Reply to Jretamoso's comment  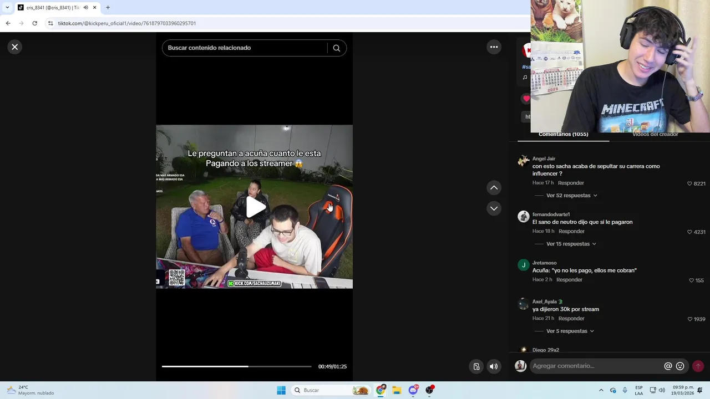569,280
